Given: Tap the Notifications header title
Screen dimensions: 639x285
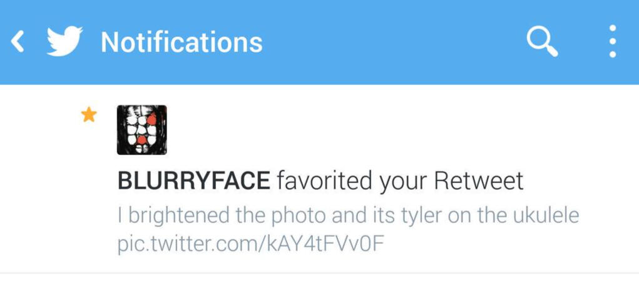Looking at the screenshot, I should tap(181, 42).
